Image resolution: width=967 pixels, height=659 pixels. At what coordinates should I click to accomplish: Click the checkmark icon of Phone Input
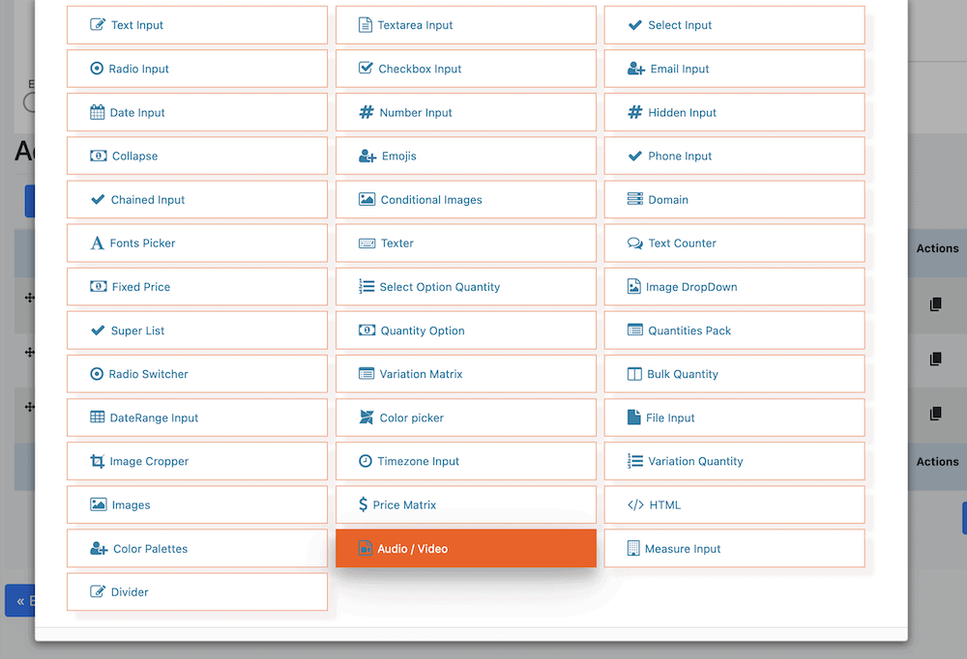coord(634,156)
